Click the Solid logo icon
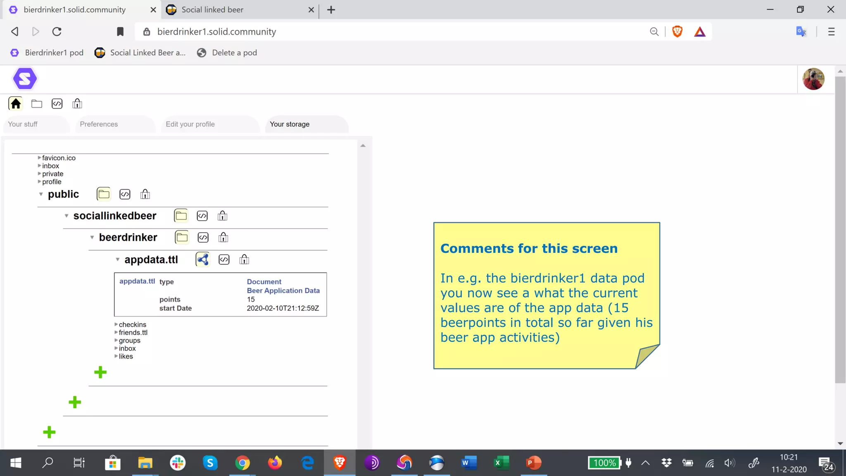The height and width of the screenshot is (476, 846). [x=25, y=79]
